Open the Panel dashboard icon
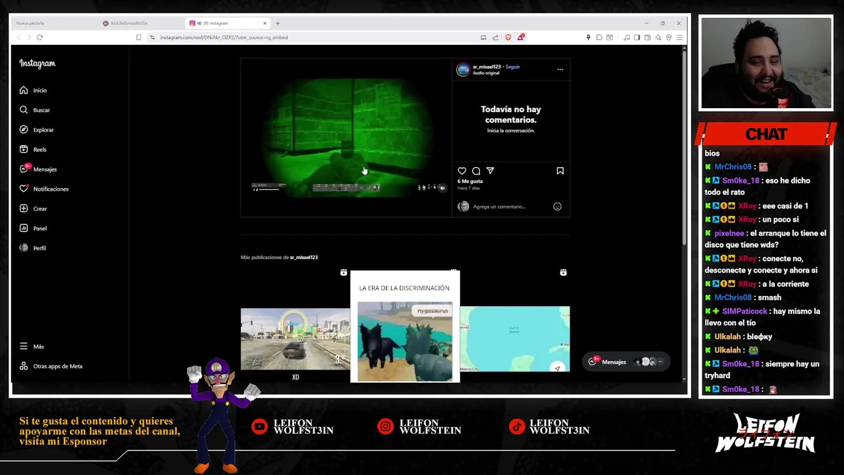Image resolution: width=844 pixels, height=475 pixels. 24,228
